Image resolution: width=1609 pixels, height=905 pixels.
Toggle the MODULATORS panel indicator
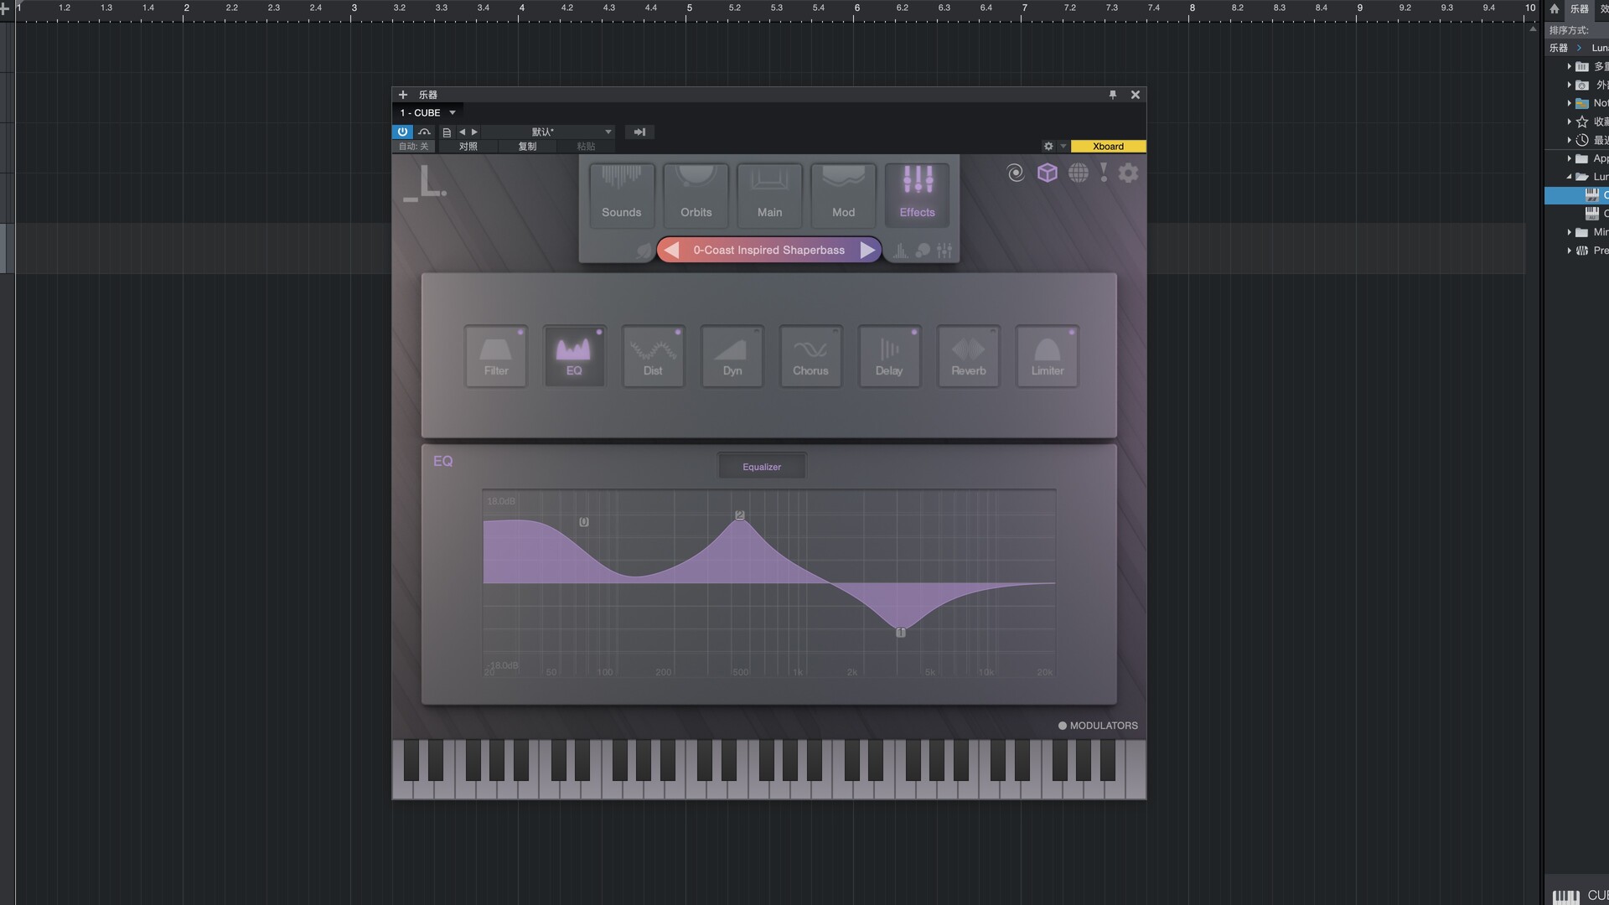coord(1063,726)
